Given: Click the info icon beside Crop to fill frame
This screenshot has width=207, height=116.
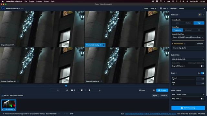Looking at the screenshot, I should click(184, 66).
